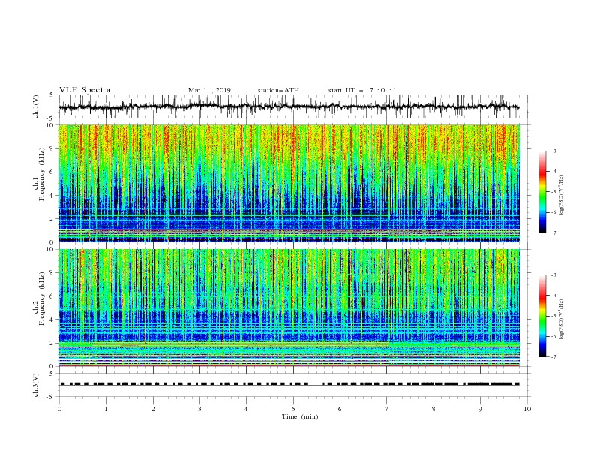Click time axis tick label "7"

coord(387,409)
